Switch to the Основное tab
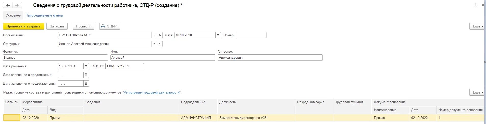The height and width of the screenshot is (124, 486). (x=13, y=15)
